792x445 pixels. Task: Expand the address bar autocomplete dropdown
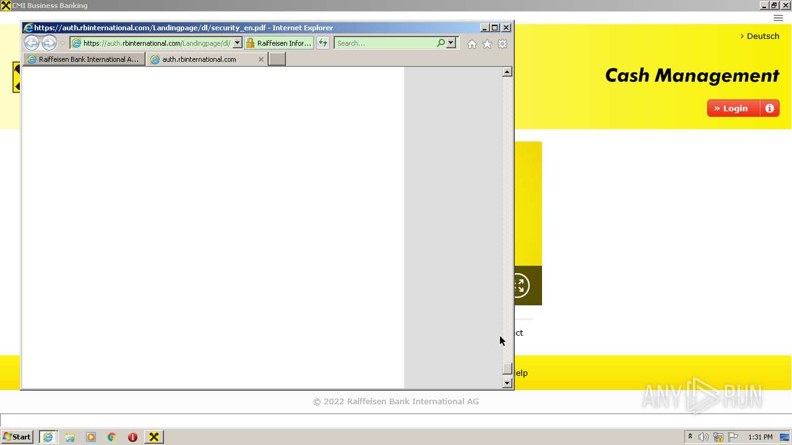237,43
